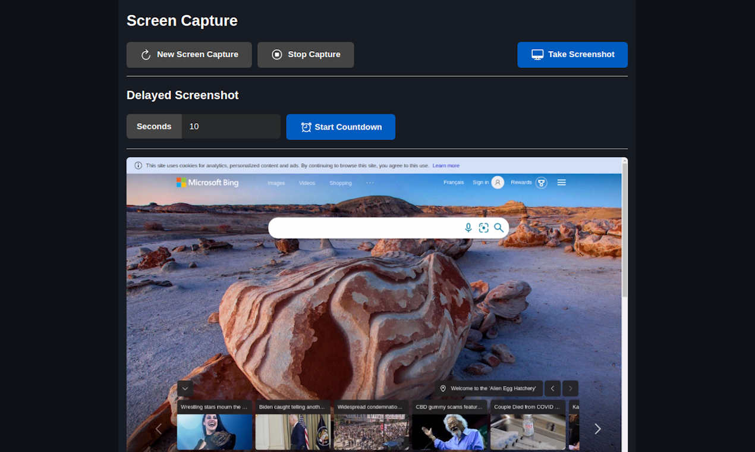Screen dimensions: 755x452
Task: Edit the Seconds delay input field
Action: coord(231,126)
